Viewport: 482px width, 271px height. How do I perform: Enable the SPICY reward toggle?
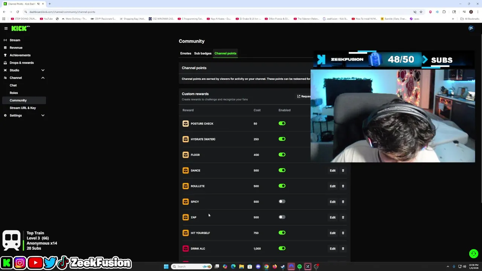[x=282, y=201]
